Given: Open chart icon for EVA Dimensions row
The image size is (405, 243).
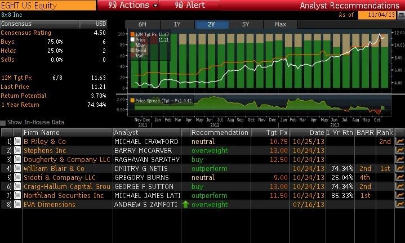Looking at the screenshot, I should (400, 205).
